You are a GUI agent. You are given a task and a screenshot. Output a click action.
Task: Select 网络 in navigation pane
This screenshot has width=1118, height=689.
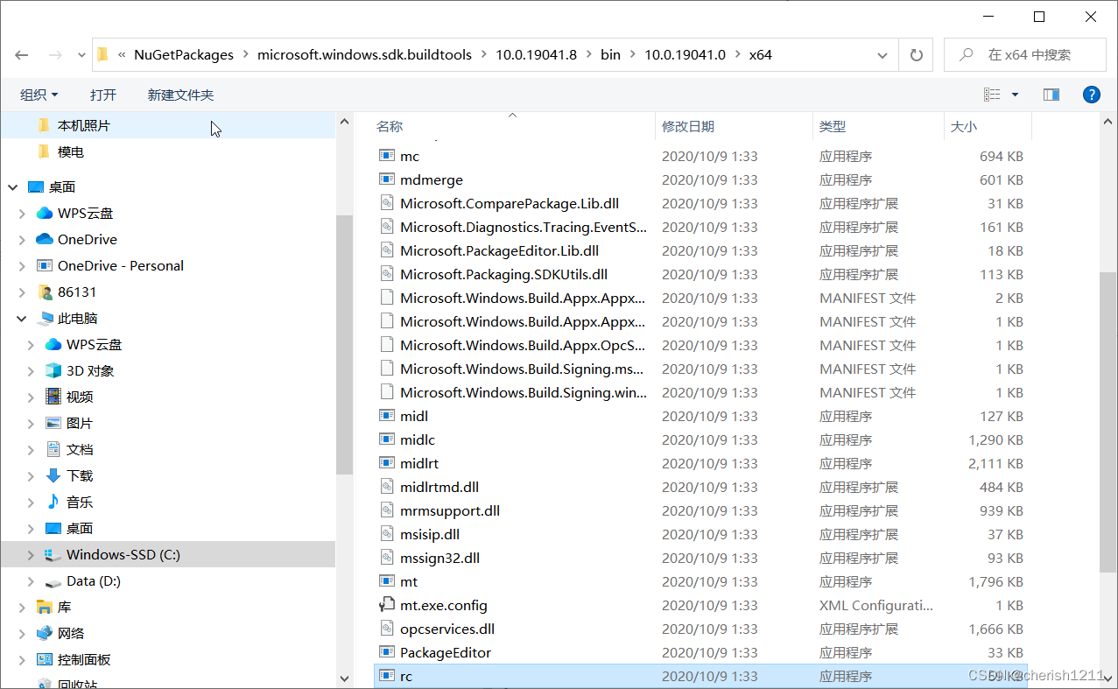coord(71,633)
